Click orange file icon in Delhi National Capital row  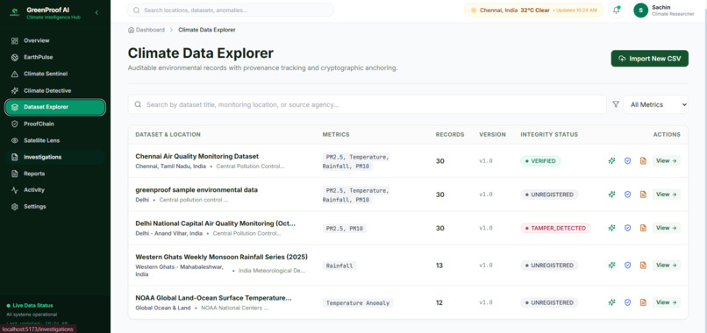coord(643,228)
